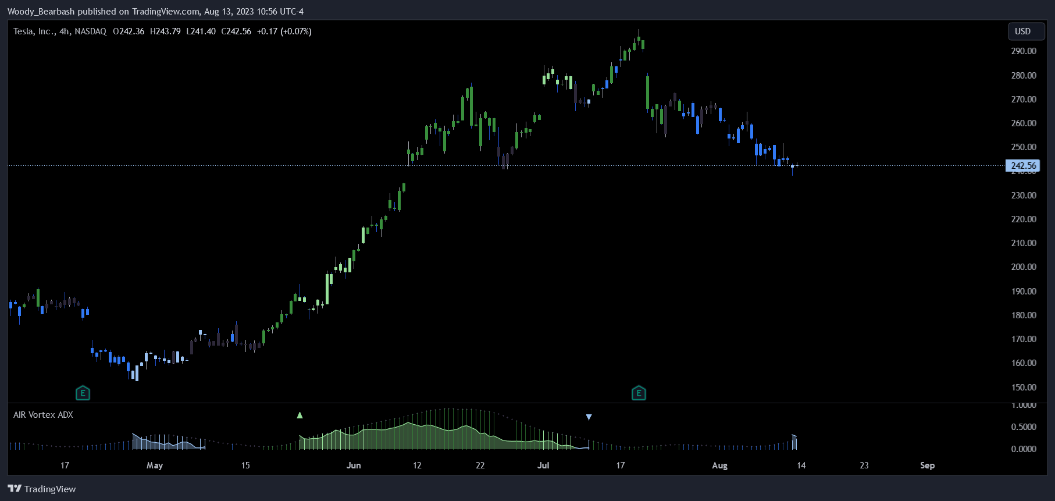Screen dimensions: 1055x501
Task: Click the low value L241.40
Action: [x=201, y=31]
